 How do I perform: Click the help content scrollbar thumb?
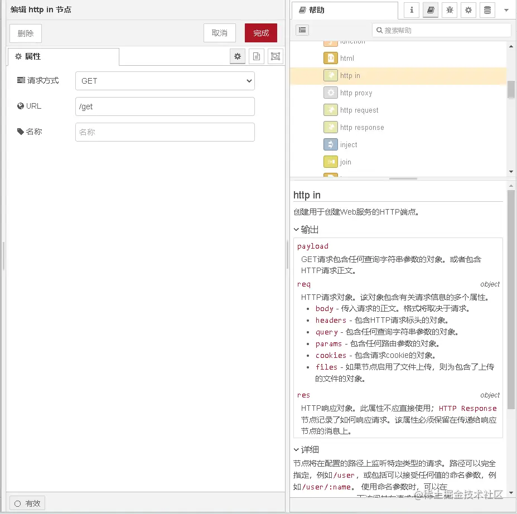[x=511, y=299]
